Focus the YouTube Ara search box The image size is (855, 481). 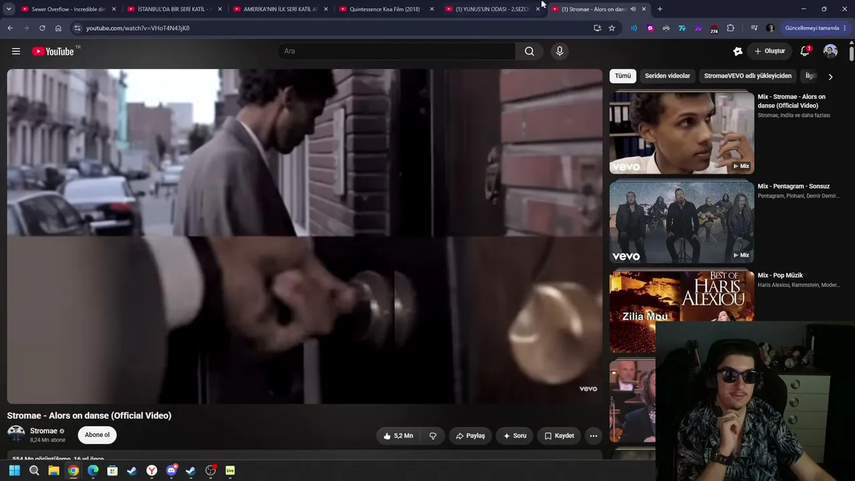396,51
